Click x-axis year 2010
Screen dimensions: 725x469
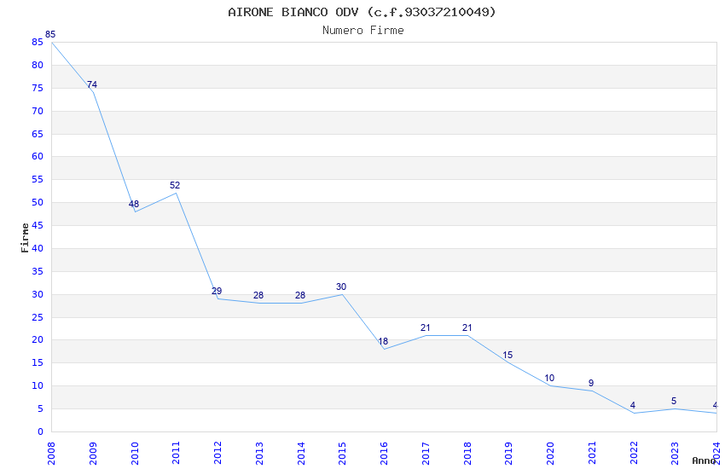click(135, 453)
